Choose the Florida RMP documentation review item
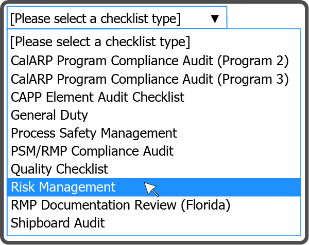309x245 pixels. click(x=121, y=205)
